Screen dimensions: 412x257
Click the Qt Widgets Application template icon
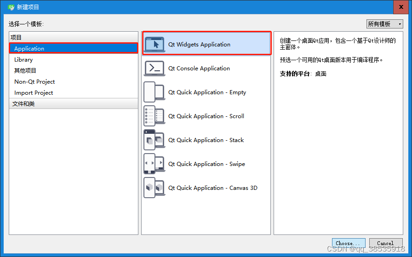point(154,44)
